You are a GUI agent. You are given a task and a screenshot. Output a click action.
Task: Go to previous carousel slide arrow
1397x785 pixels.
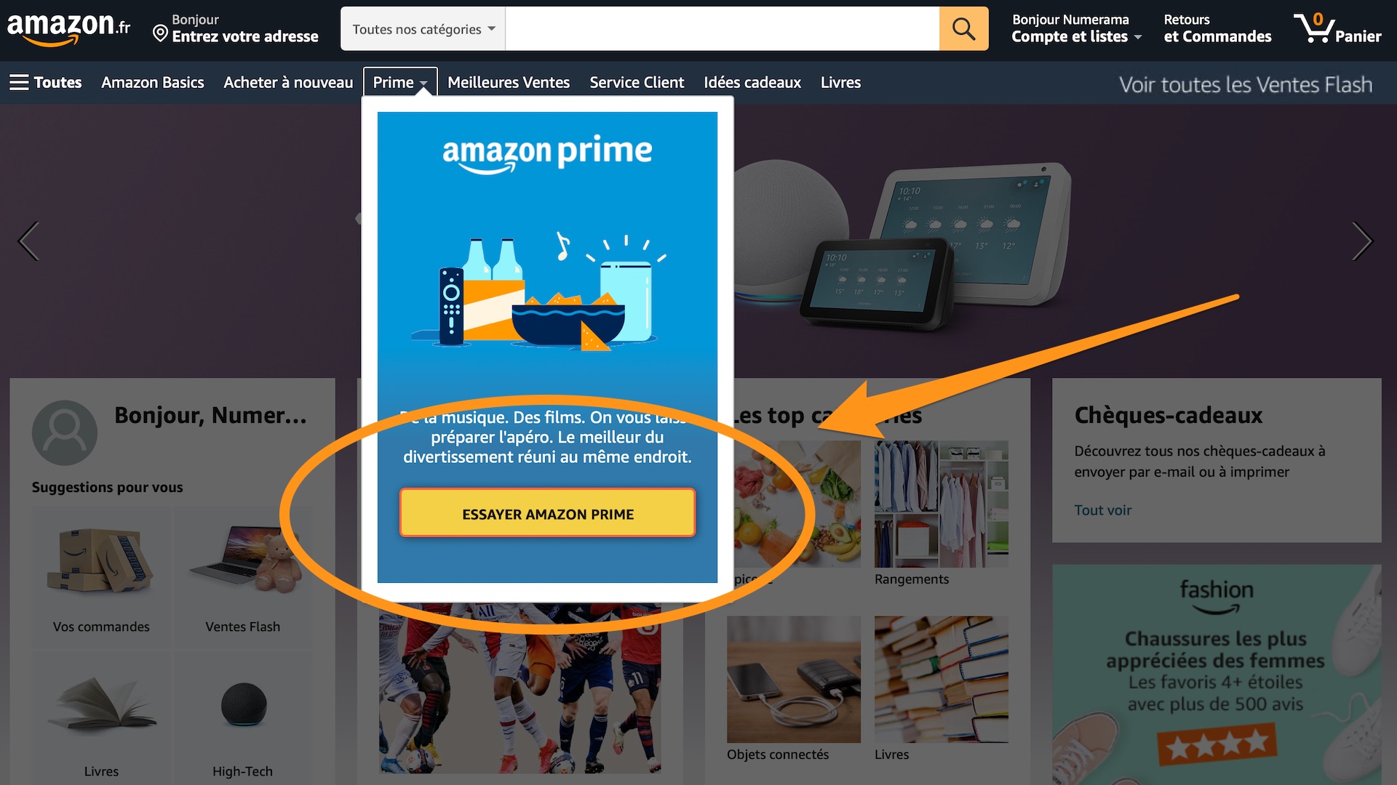point(28,241)
